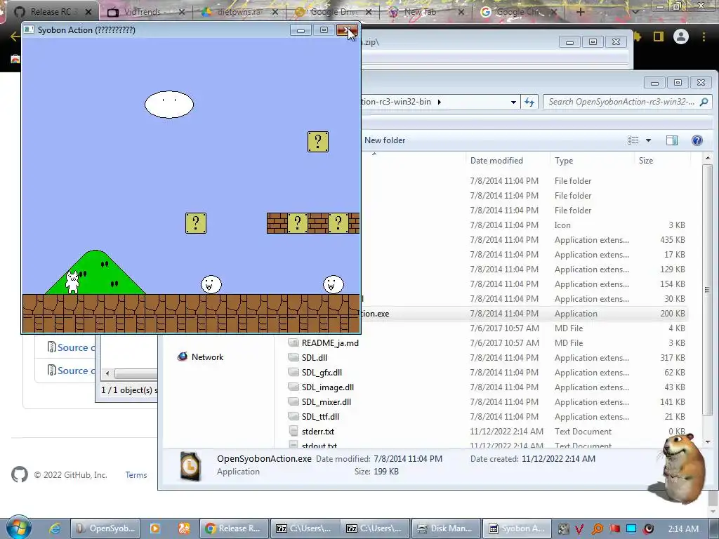Refresh the Explorer address bar
Screen dimensions: 719x539
pyautogui.click(x=529, y=102)
